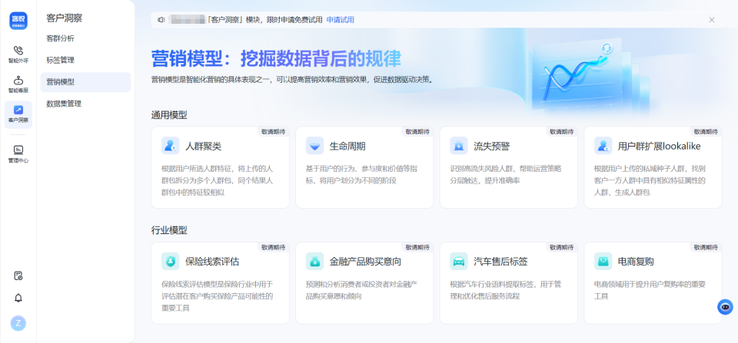Select the 电商复购 industry model card
Image resolution: width=738 pixels, height=343 pixels.
click(653, 282)
